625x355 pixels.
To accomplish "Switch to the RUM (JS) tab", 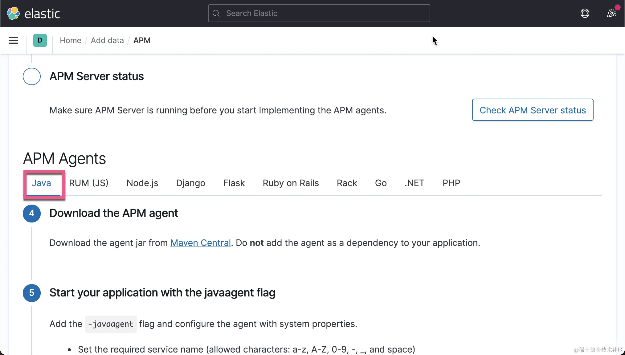I will 89,183.
